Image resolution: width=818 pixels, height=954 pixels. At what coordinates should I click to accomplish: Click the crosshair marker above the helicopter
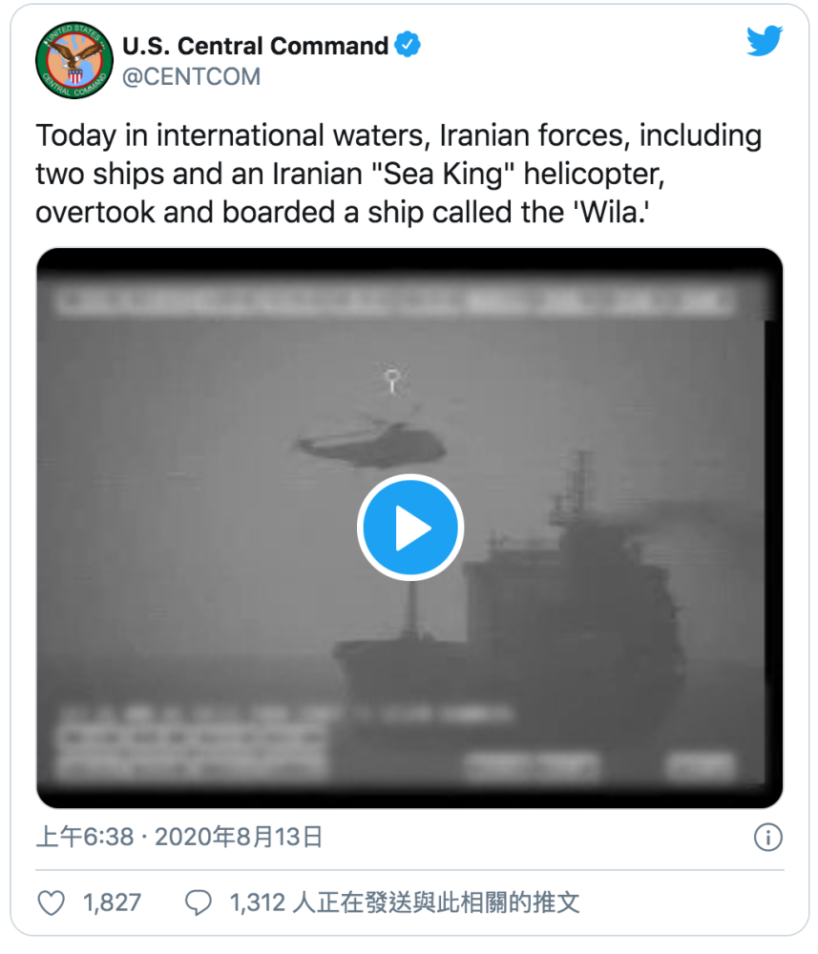392,381
